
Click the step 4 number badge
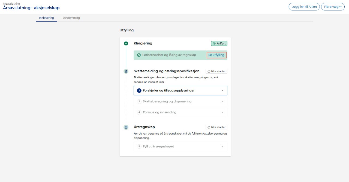139,112
